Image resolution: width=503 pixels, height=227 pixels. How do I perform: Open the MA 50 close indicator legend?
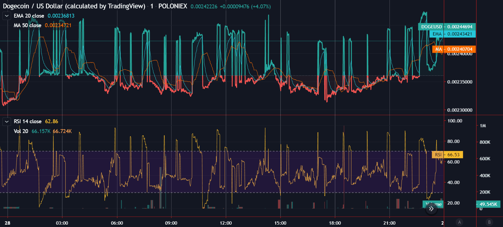pyautogui.click(x=28, y=25)
